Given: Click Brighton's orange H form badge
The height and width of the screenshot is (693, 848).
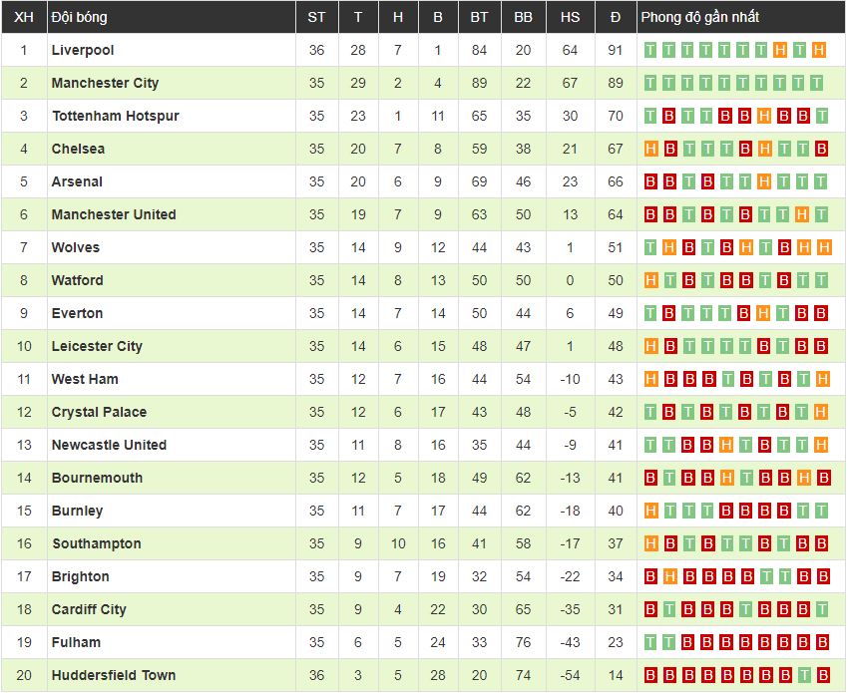Looking at the screenshot, I should tap(670, 576).
